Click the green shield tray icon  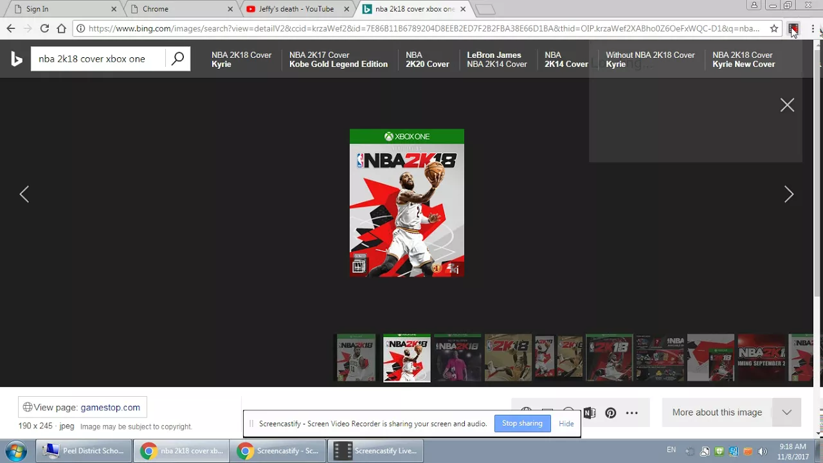(x=719, y=451)
